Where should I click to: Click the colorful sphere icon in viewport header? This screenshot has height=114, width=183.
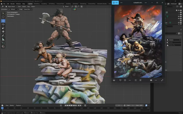coord(75,9)
